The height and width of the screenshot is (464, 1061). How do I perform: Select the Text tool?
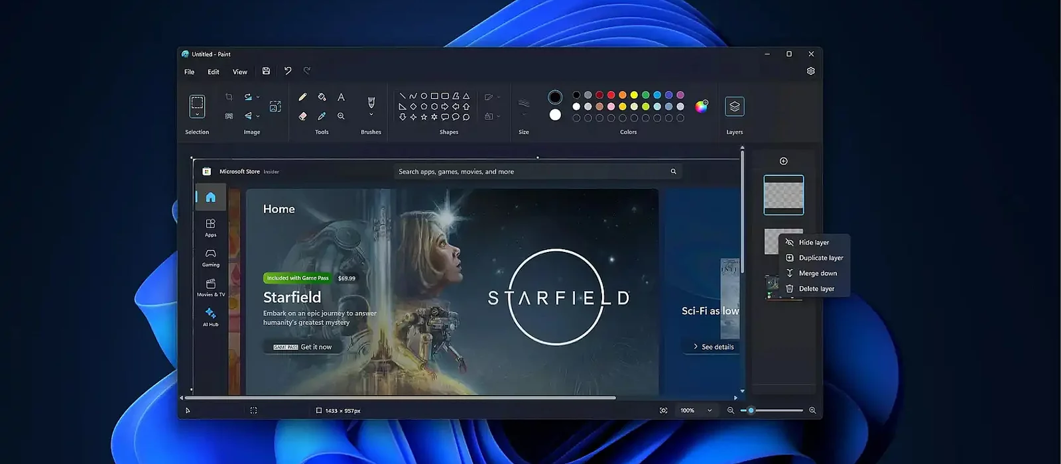(x=341, y=97)
